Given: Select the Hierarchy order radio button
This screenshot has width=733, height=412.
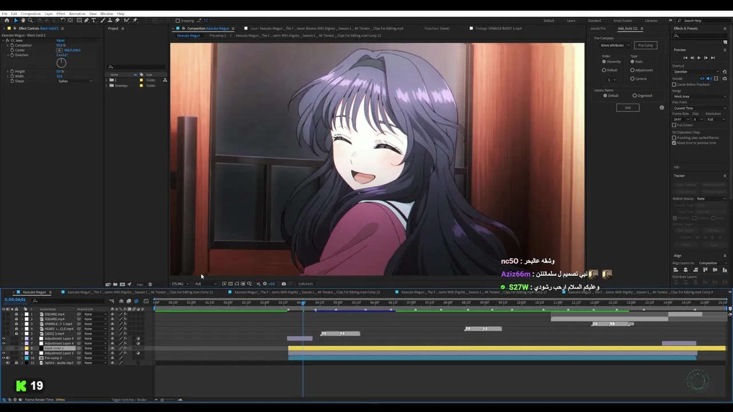Looking at the screenshot, I should pos(604,62).
